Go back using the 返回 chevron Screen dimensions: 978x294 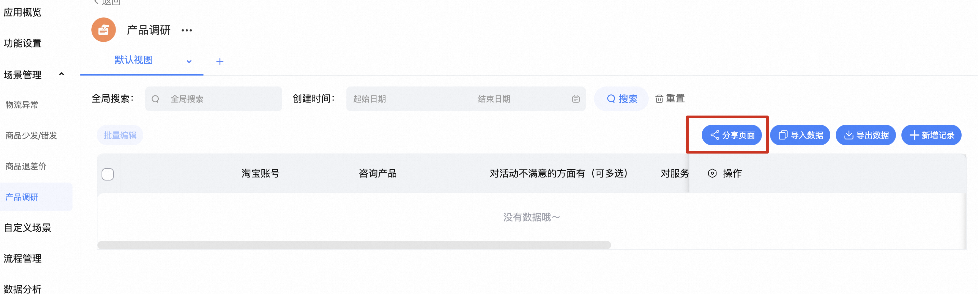(96, 2)
